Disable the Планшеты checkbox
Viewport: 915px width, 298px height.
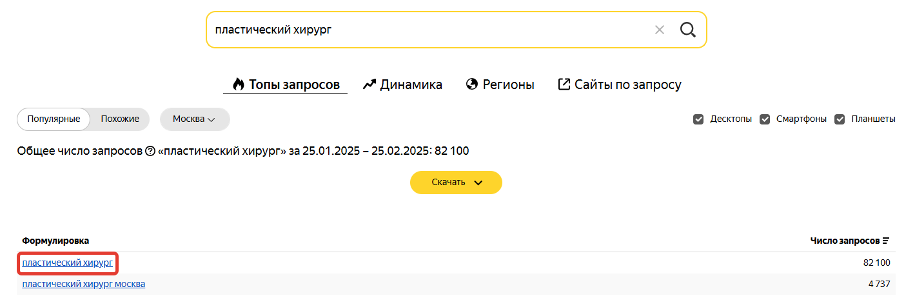(x=840, y=119)
